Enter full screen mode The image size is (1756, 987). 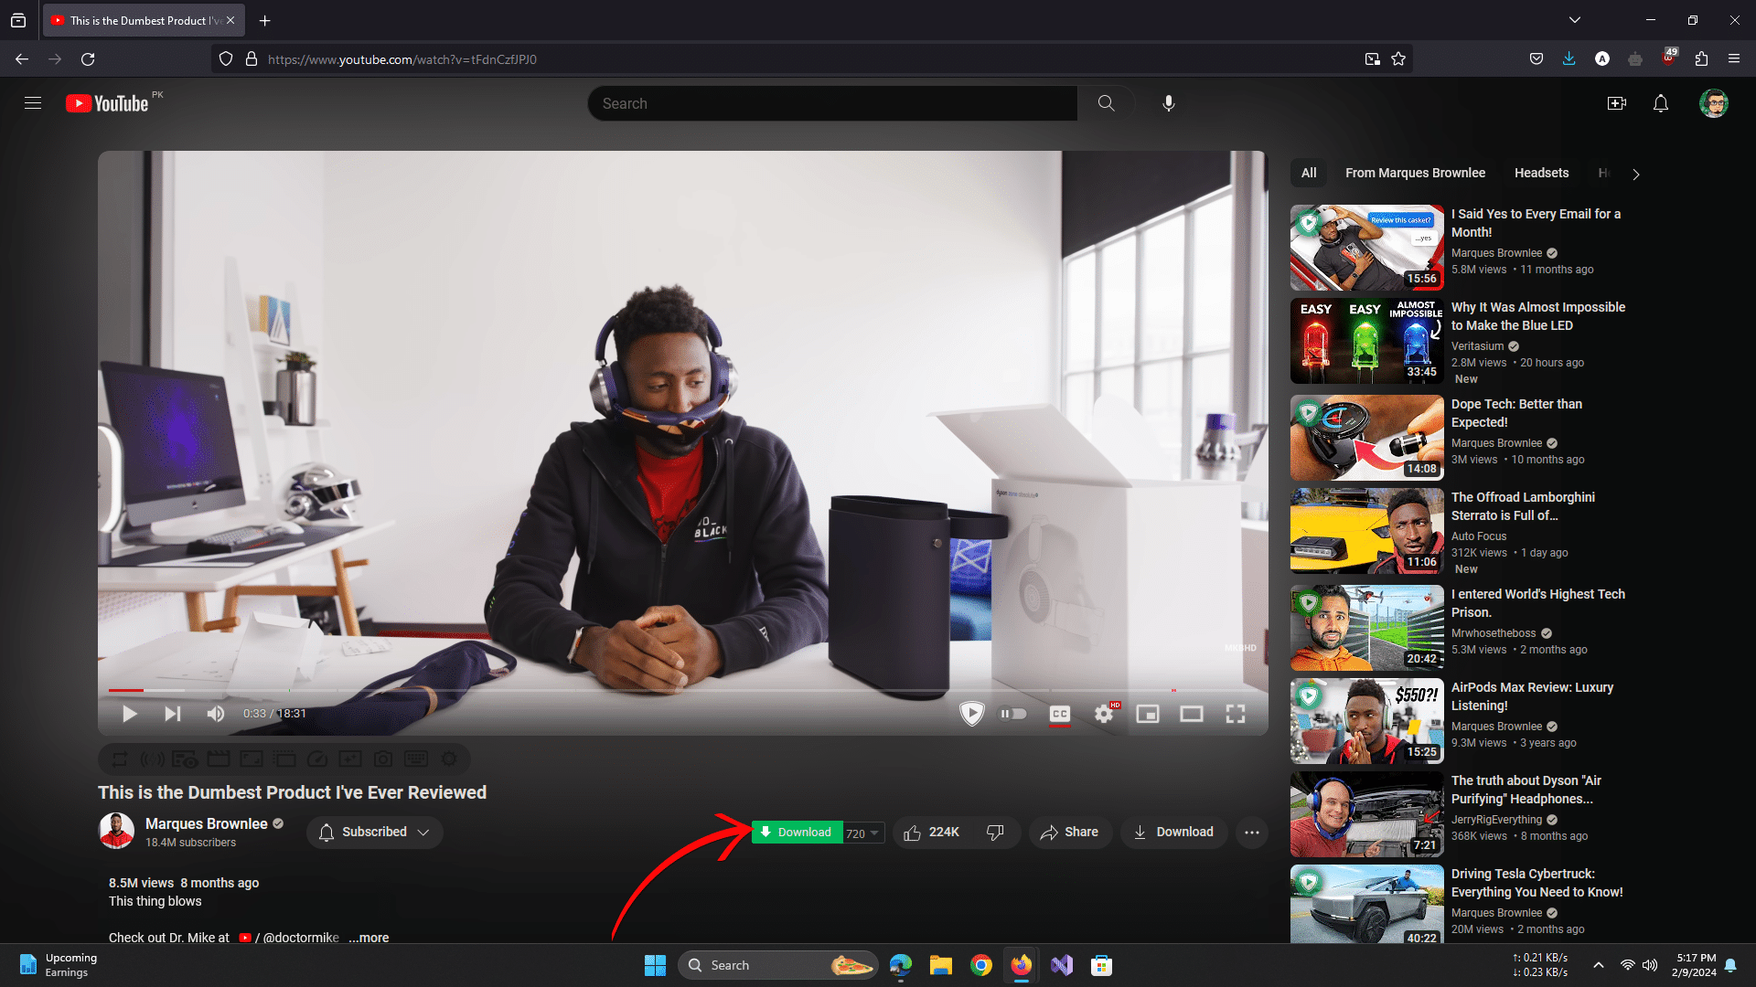pyautogui.click(x=1236, y=714)
